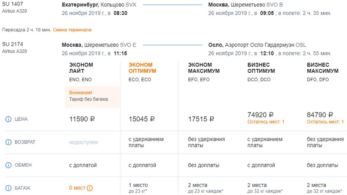Screen dimensions: 347x195
Task: Select price 11590 ₽
Action: click(82, 119)
